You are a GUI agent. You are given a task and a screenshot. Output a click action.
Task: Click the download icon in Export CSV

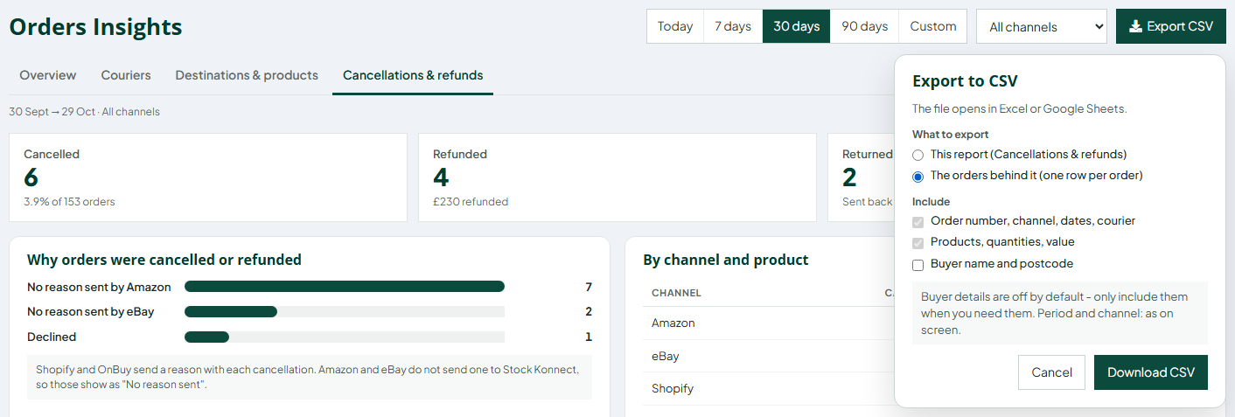1135,26
